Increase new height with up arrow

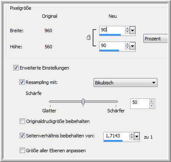click(127, 44)
